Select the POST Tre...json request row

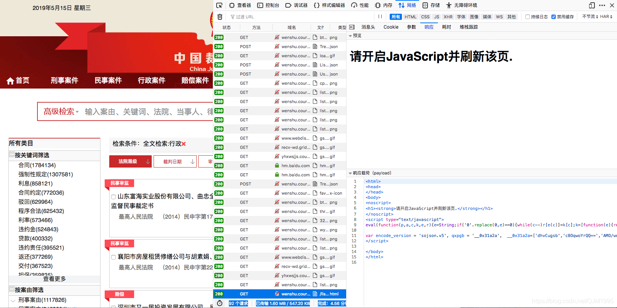click(x=280, y=47)
